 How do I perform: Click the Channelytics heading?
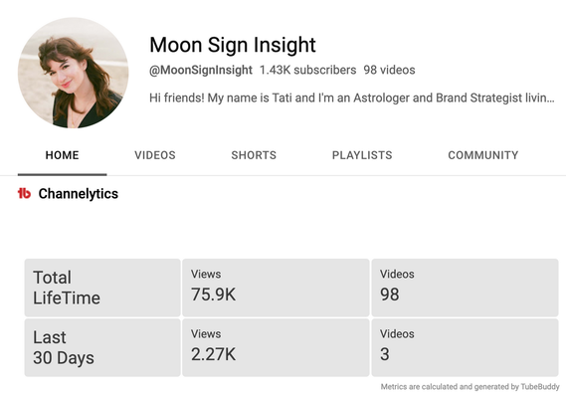point(79,194)
